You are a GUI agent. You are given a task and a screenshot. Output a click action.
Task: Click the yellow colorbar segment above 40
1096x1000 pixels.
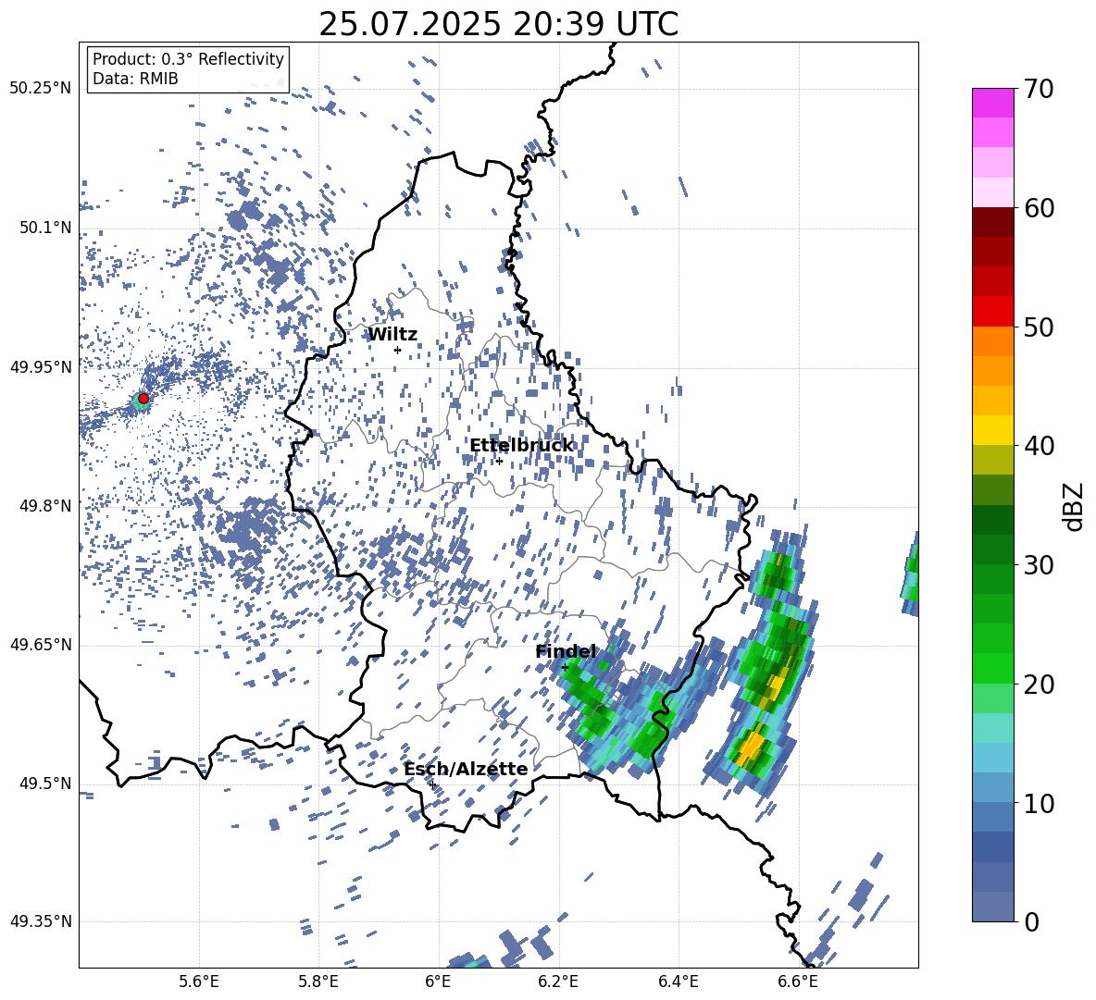(992, 430)
